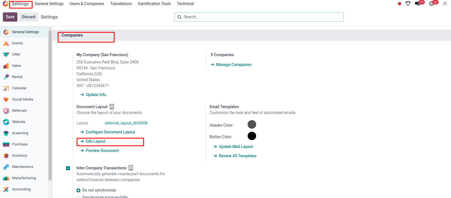
Task: Click the Update Mail Layout link
Action: 233,147
